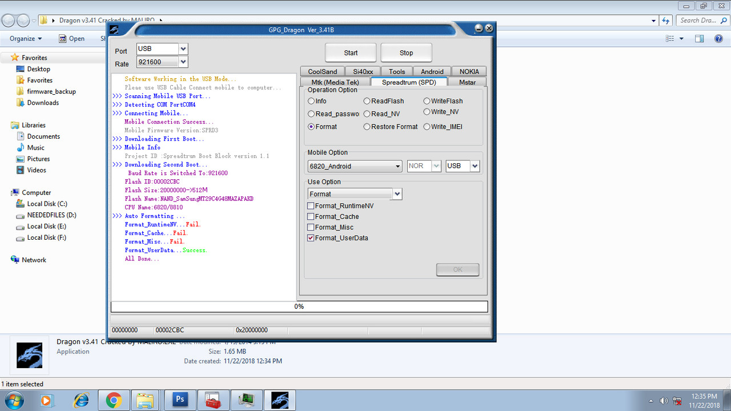Open the USB connection dropdown in Mobile Option
The image size is (731, 411).
pos(475,166)
